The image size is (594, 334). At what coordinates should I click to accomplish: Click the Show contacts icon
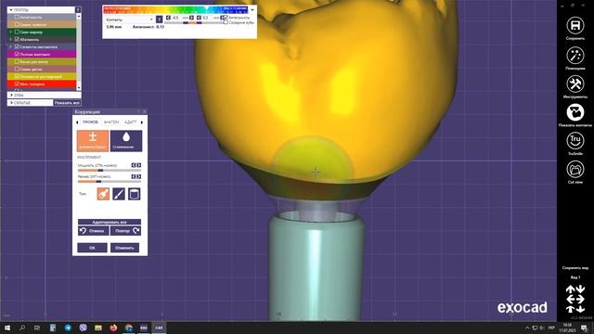tap(575, 112)
